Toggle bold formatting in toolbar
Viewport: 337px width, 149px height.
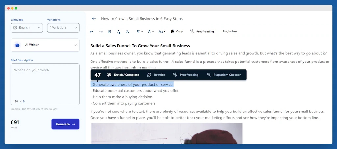(x=110, y=32)
